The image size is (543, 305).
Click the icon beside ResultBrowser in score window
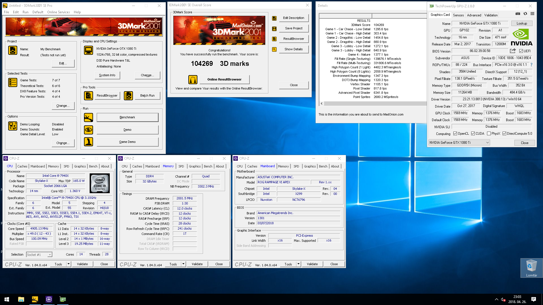274,39
